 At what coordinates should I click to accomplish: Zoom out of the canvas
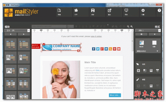coord(128,27)
